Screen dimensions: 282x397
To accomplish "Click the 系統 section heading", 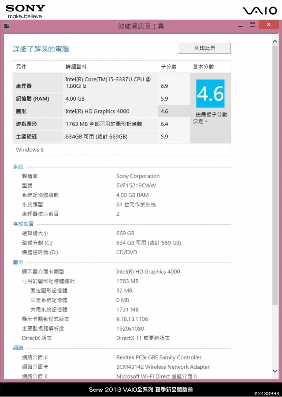I will [18, 167].
